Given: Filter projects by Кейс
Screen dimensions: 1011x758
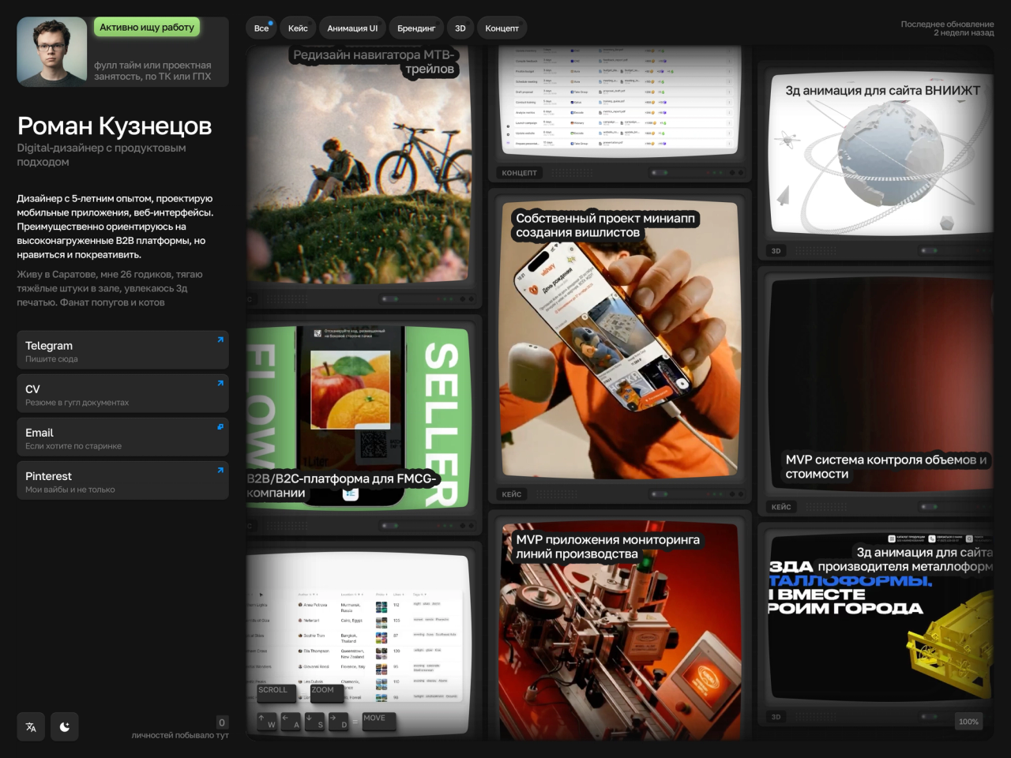Looking at the screenshot, I should [298, 28].
